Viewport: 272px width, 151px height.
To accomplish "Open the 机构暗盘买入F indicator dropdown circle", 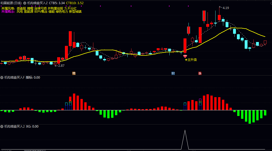I will click(x=2, y=78).
